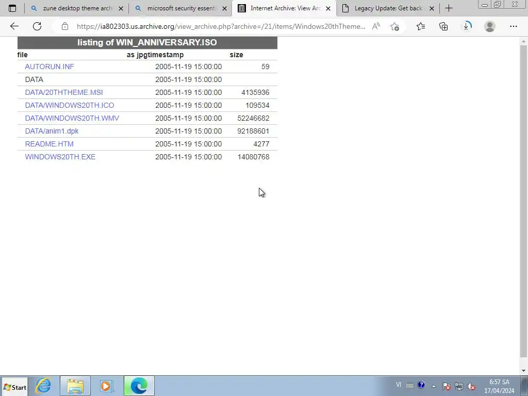Open the Action Center flag icon
Screen dimensions: 528x396
(x=446, y=386)
